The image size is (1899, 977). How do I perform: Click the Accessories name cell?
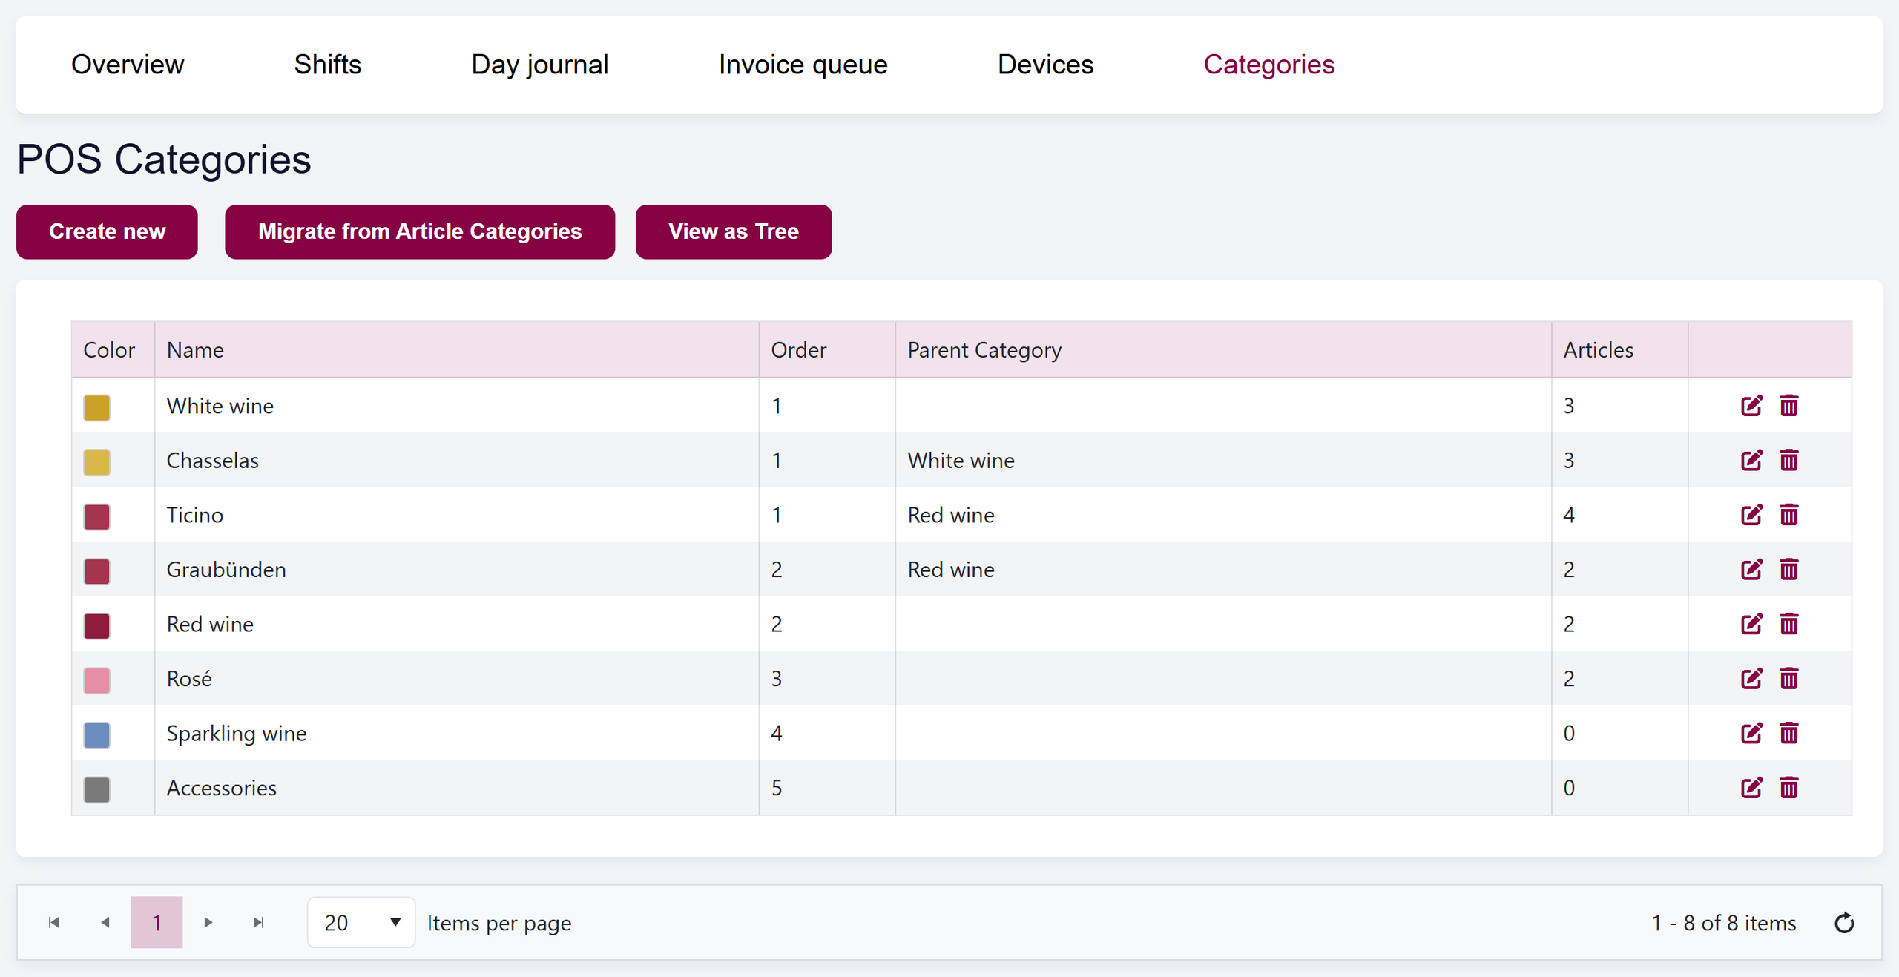click(456, 788)
